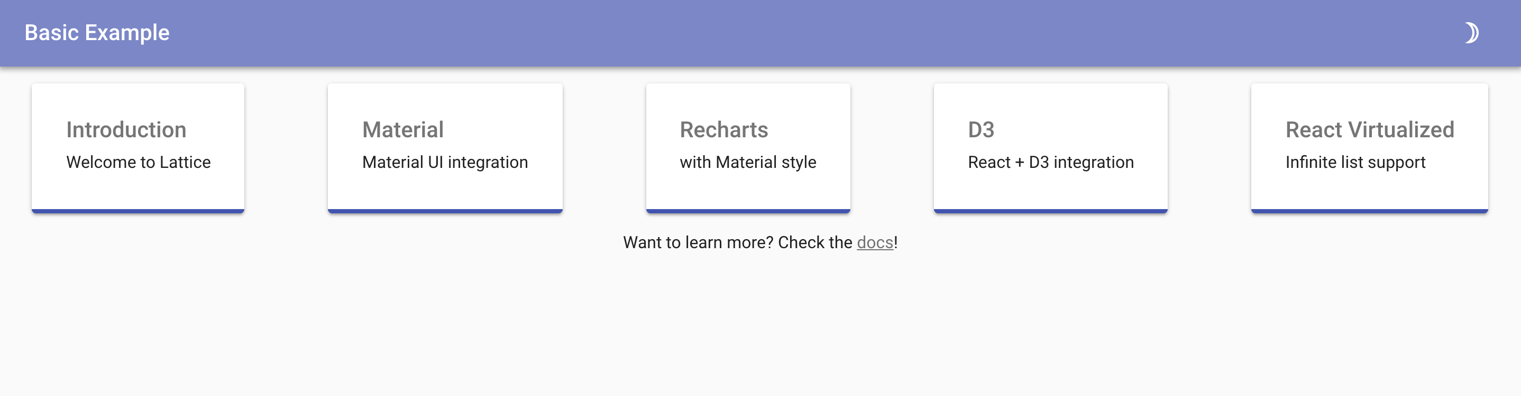Click blue bottom border of Introduction card
The height and width of the screenshot is (396, 1521).
(x=138, y=211)
